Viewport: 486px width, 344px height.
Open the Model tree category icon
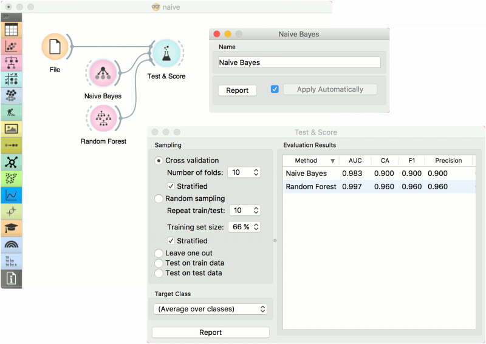click(x=11, y=63)
